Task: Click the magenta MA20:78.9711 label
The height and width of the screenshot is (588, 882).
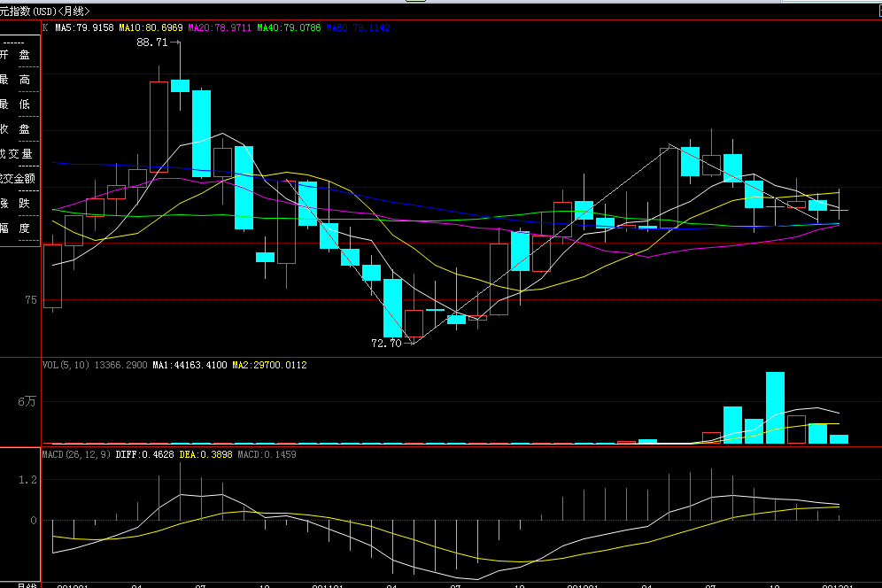Action: pos(220,27)
